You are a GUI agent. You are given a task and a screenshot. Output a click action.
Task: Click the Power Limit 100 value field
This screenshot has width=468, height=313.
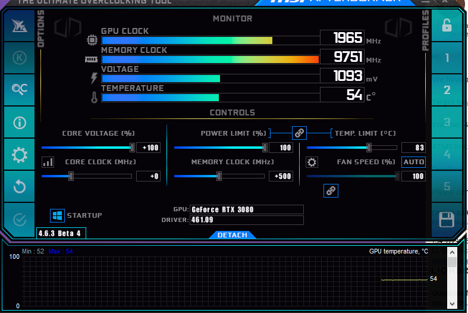pyautogui.click(x=281, y=148)
